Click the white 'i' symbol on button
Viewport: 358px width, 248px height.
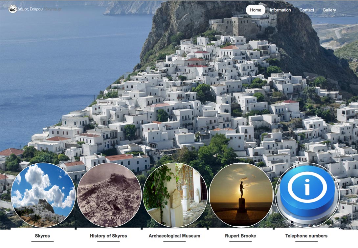[307, 187]
